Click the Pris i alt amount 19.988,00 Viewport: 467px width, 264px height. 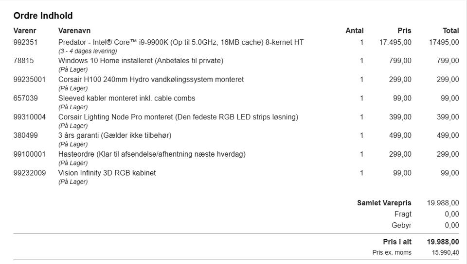pos(443,242)
